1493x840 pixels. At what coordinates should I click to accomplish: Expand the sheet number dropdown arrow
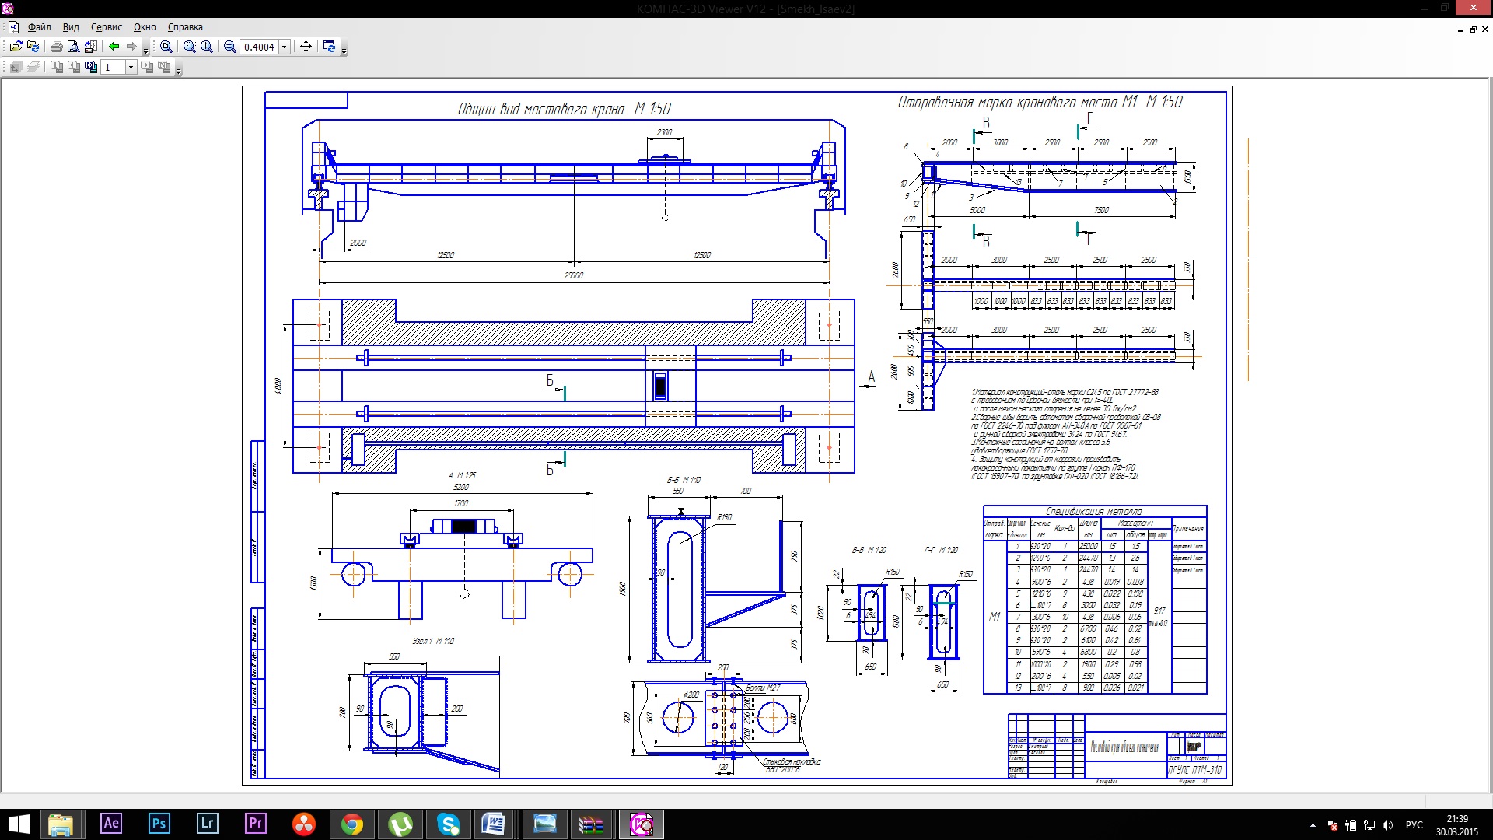pos(131,67)
